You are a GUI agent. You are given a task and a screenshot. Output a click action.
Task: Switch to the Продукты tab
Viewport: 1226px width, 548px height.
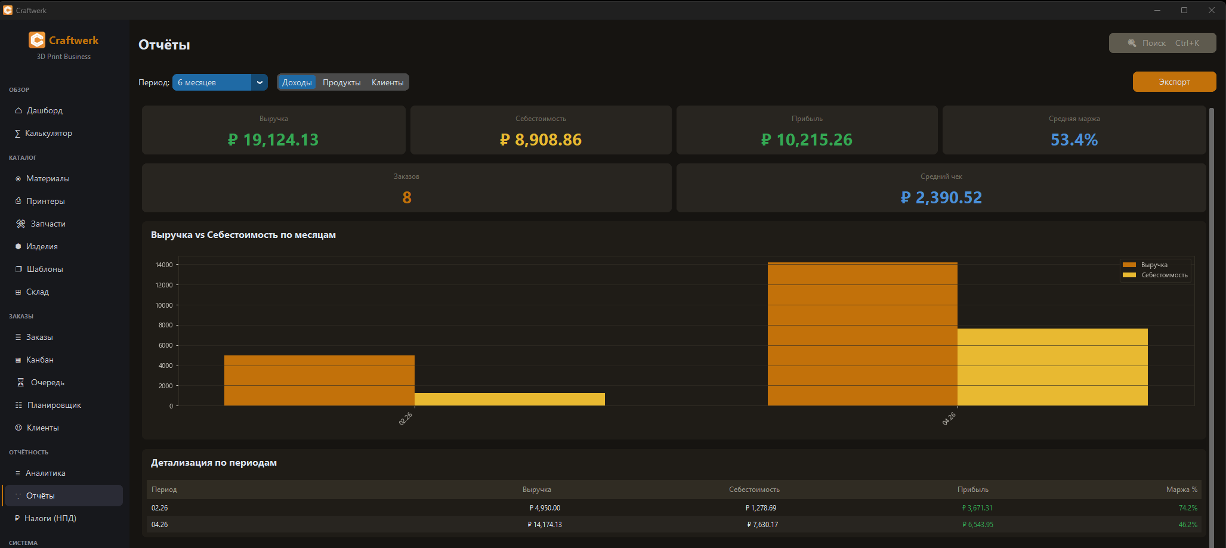[341, 82]
